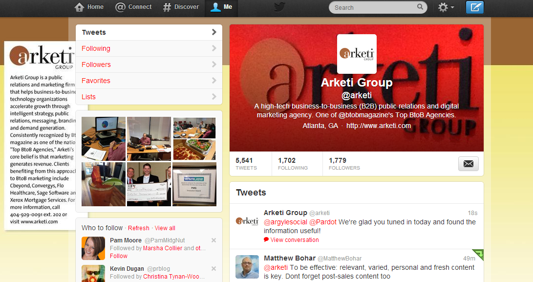Open the office desk monitor photo
The image size is (533, 282).
pyautogui.click(x=104, y=138)
